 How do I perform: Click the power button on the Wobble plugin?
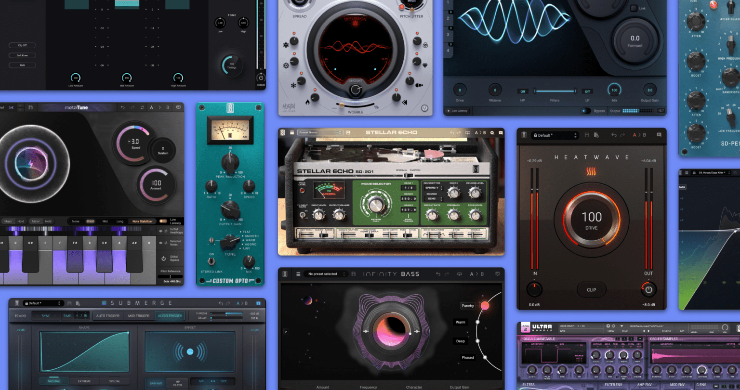tap(425, 107)
